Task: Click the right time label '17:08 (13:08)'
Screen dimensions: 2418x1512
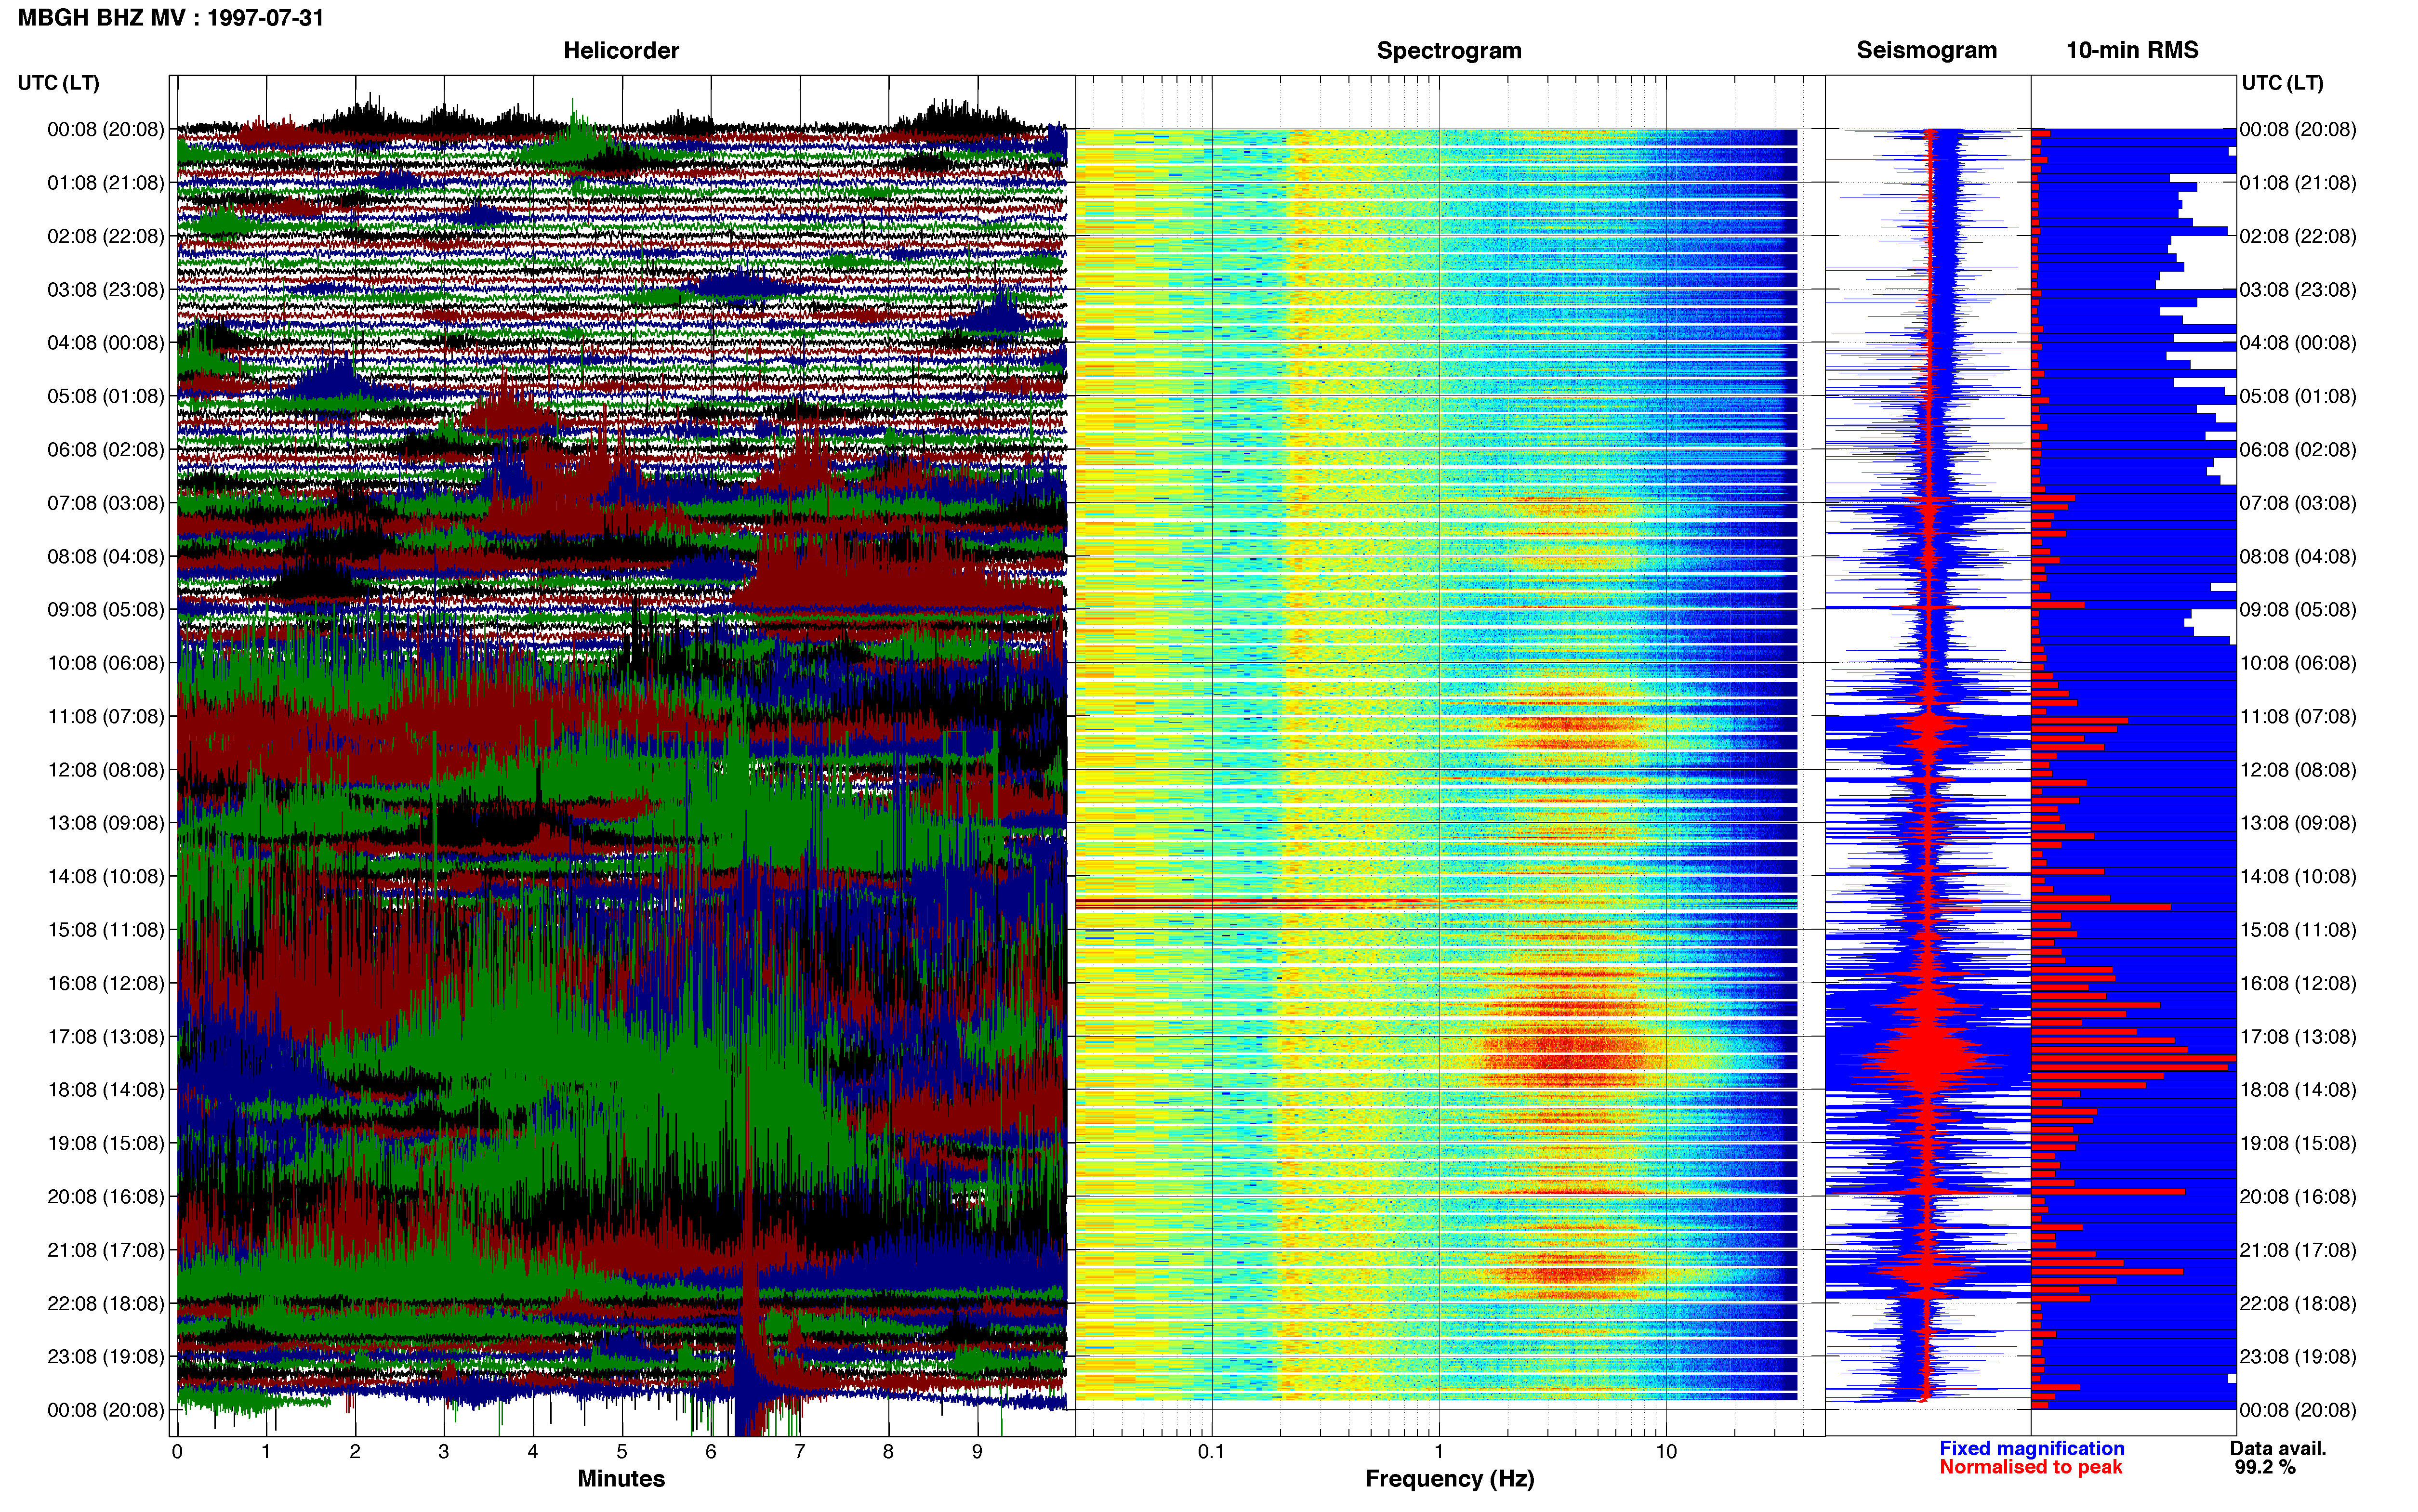Action: point(2298,1036)
